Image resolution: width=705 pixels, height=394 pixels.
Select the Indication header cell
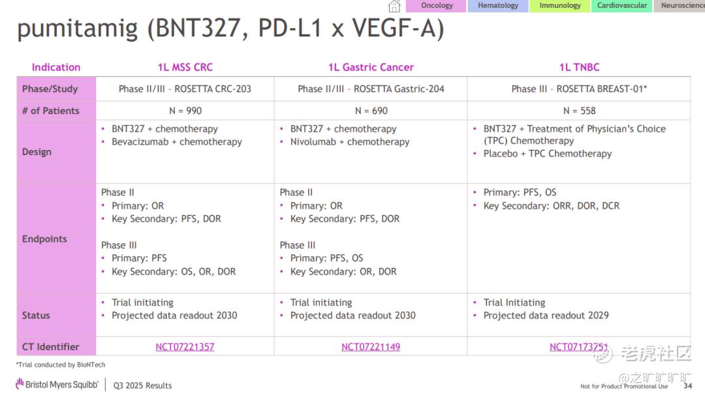56,67
